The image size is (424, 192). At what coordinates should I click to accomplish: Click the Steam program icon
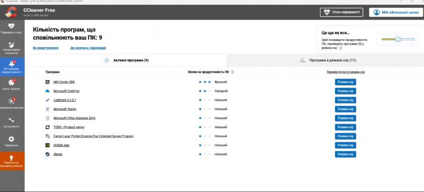pyautogui.click(x=48, y=154)
